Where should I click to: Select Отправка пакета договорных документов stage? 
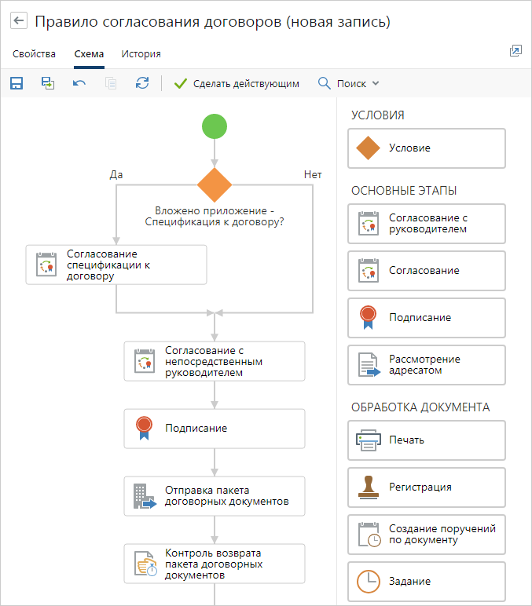(x=214, y=496)
